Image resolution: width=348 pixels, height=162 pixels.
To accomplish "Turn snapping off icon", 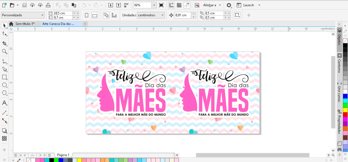I will click(x=197, y=5).
